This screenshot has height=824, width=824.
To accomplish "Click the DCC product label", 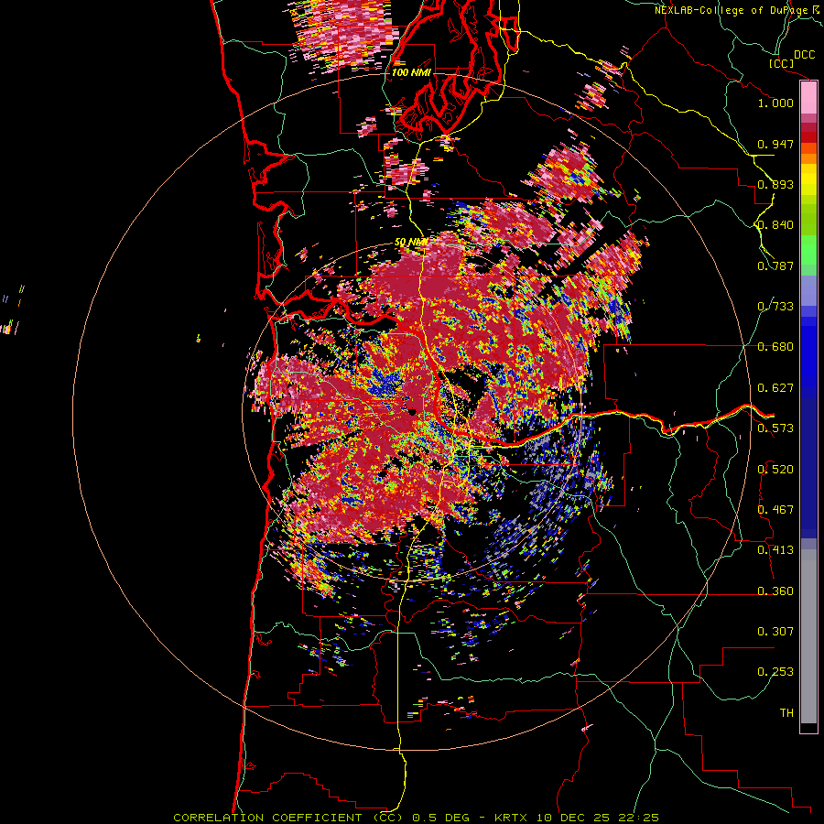I will point(804,55).
